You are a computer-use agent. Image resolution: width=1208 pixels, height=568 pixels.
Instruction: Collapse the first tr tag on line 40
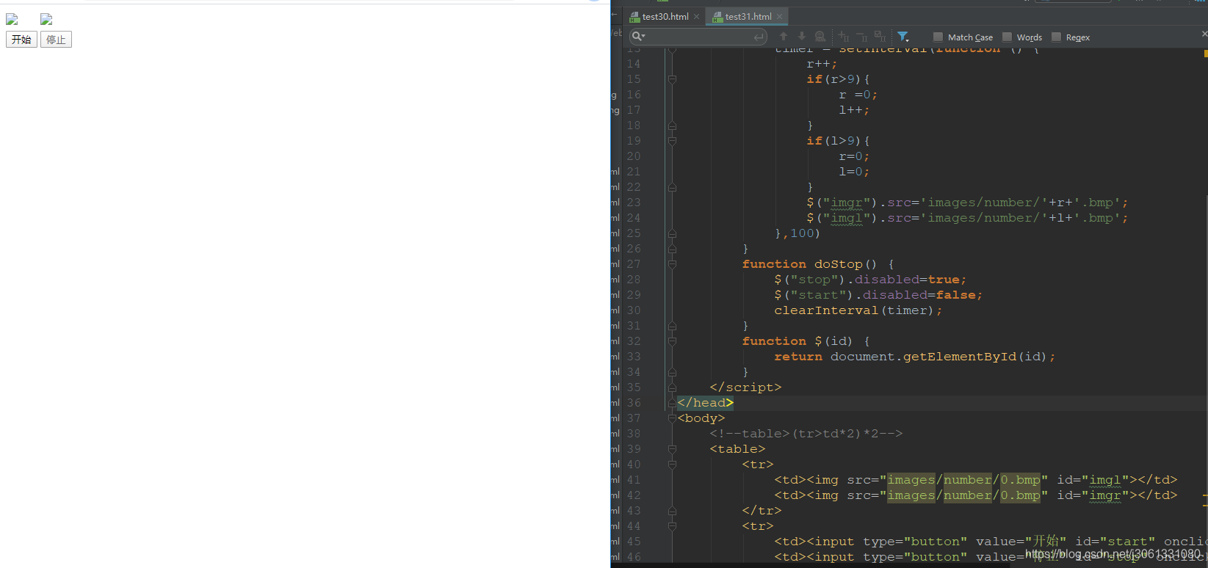[x=672, y=465]
